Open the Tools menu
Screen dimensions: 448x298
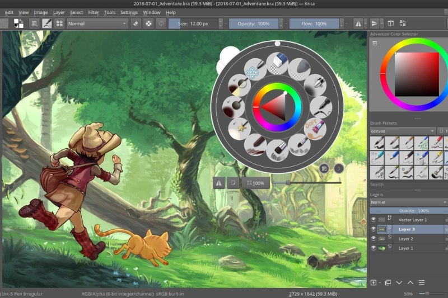[x=109, y=12]
